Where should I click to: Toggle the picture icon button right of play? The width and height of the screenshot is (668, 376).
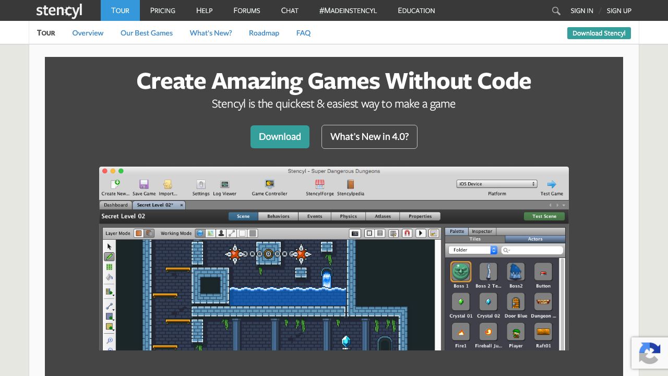434,233
